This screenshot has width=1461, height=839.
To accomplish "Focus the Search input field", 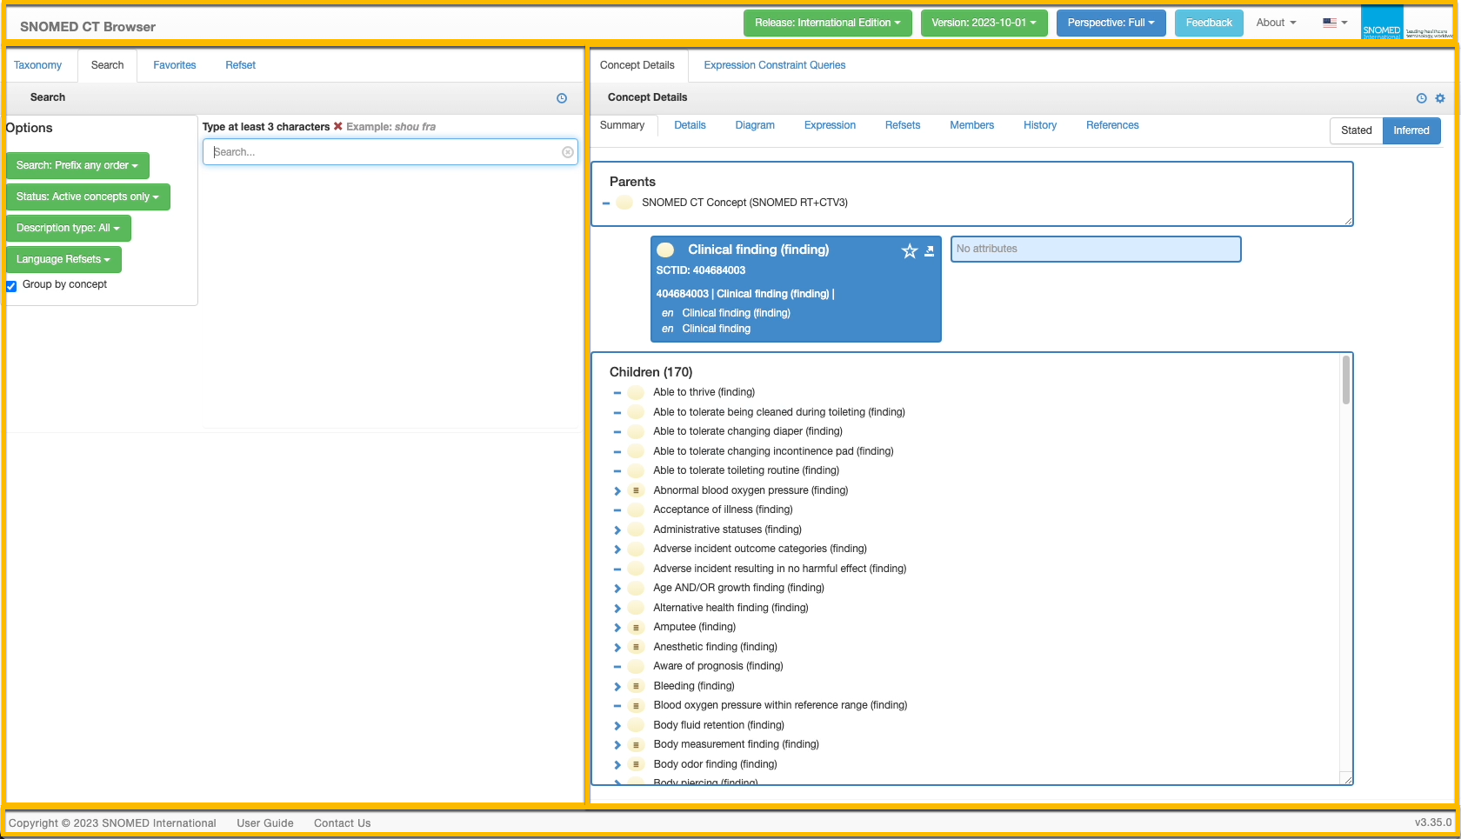I will click(x=390, y=152).
